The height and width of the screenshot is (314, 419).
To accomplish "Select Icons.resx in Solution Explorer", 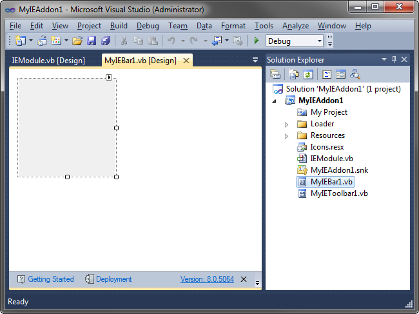I will [327, 147].
